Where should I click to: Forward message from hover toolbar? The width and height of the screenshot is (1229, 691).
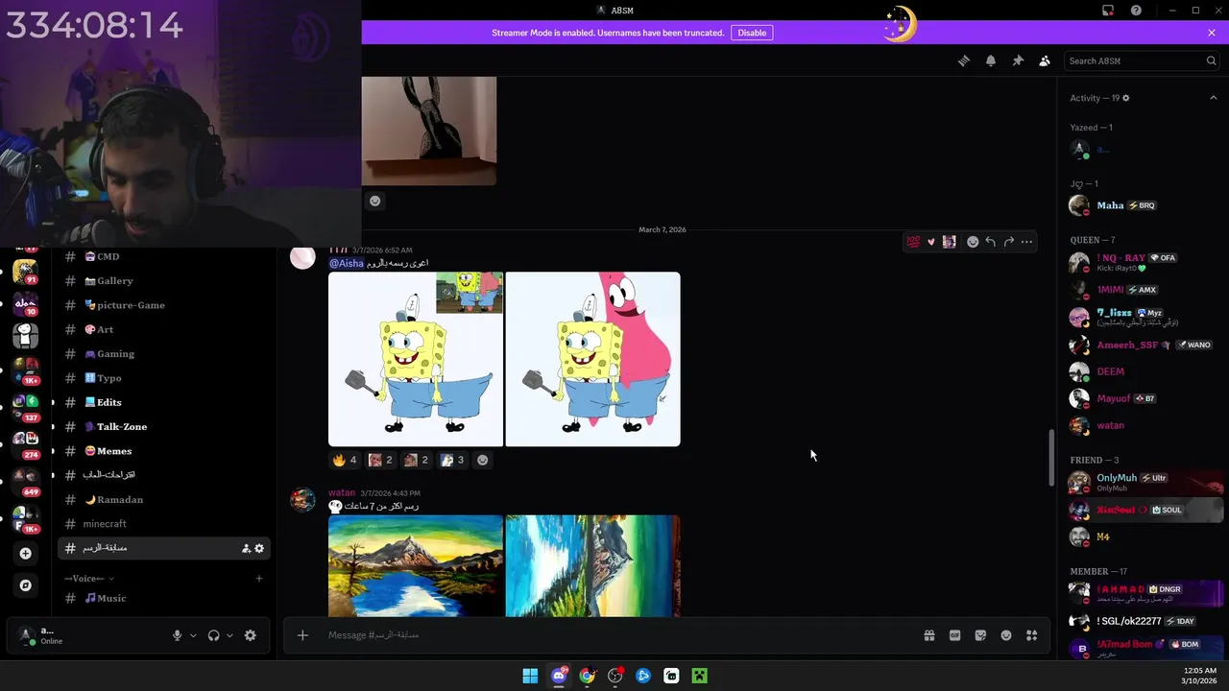1008,242
